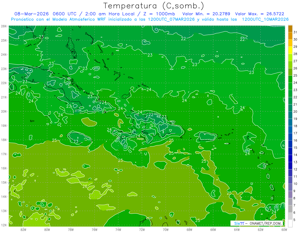This screenshot has height=233, width=302.
Task: Click the "17N" latitude axis label
Action: (4, 154)
